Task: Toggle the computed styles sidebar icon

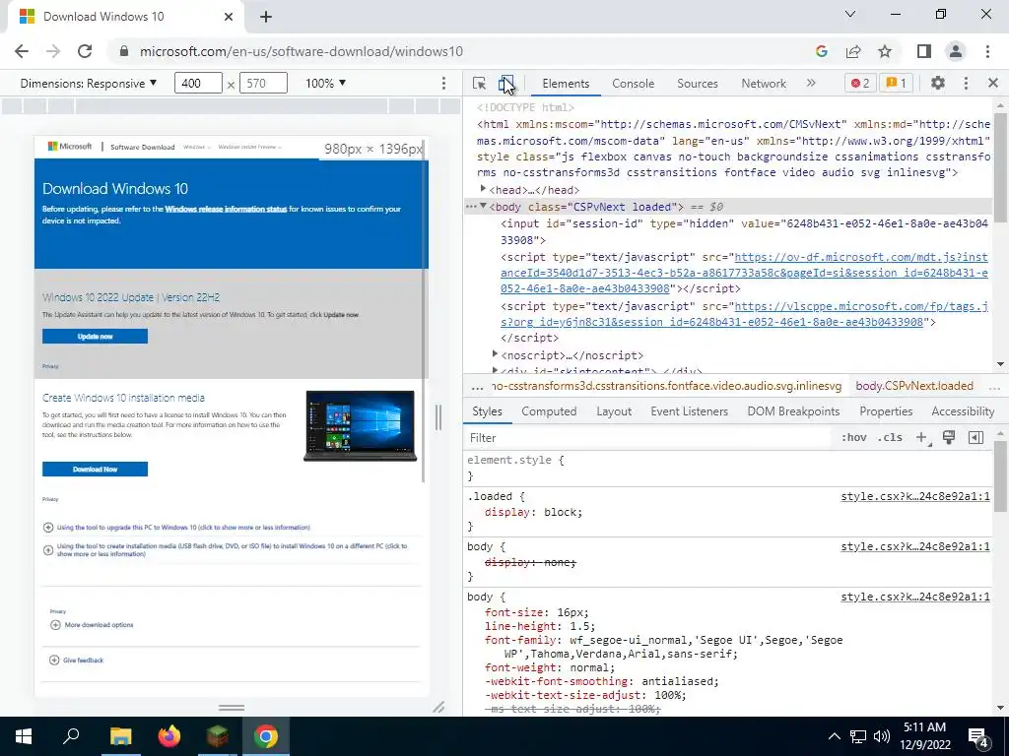Action: [975, 438]
